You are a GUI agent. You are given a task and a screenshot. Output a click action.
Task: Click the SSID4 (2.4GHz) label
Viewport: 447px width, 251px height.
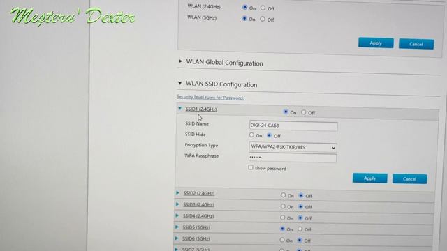pyautogui.click(x=198, y=216)
